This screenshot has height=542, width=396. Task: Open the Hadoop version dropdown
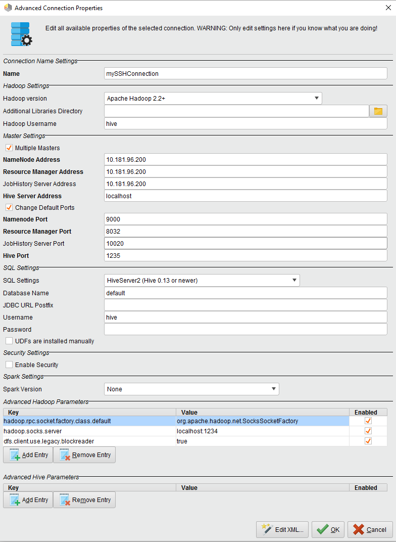(x=213, y=98)
